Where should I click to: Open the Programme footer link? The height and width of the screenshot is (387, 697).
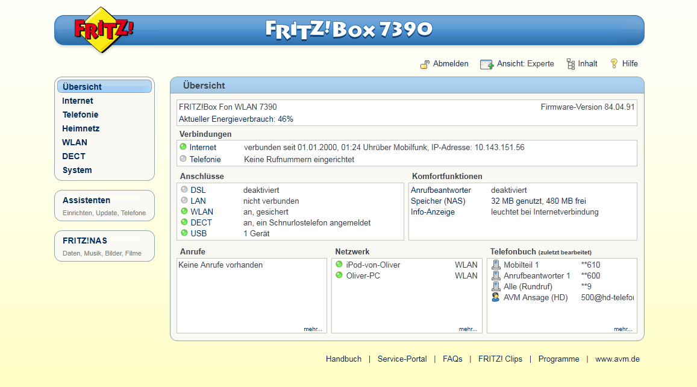point(559,359)
